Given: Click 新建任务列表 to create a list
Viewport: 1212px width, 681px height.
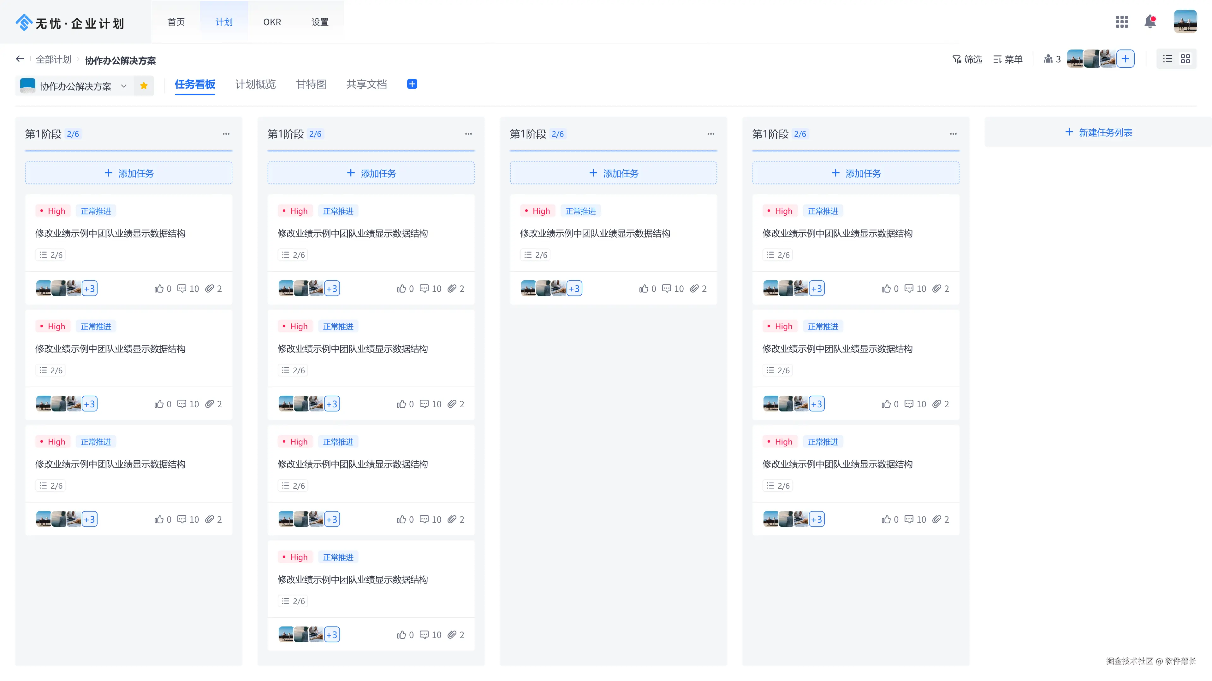Looking at the screenshot, I should tap(1098, 132).
